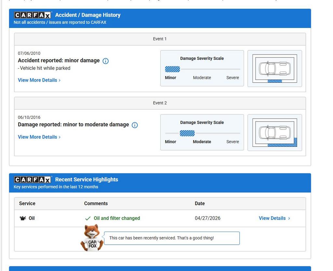Click 'Minor' label in Event 1 severity scale
This screenshot has width=333, height=271.
pos(170,78)
